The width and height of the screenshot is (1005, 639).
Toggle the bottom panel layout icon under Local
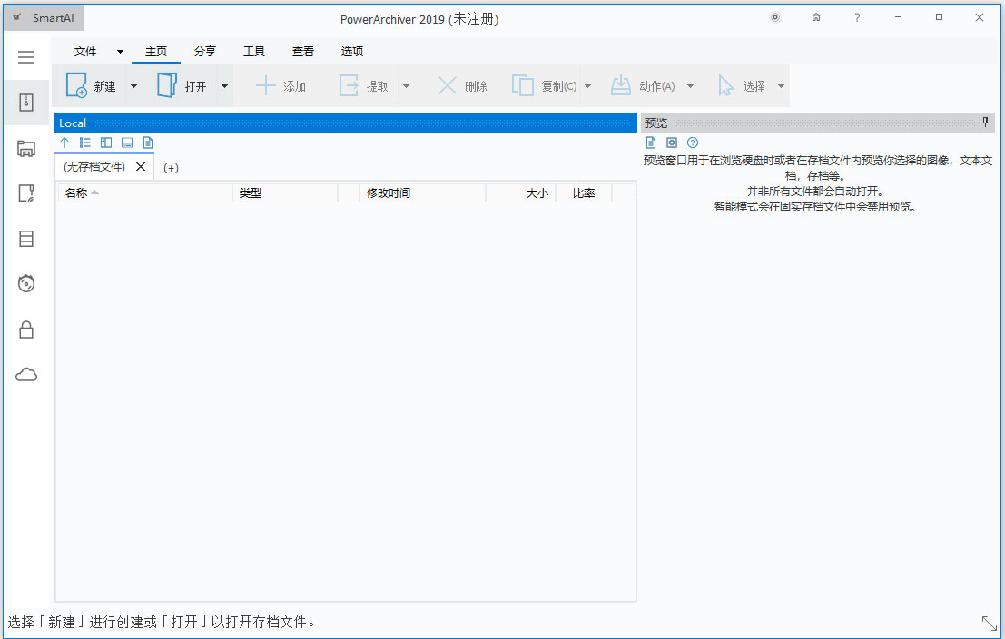[127, 143]
